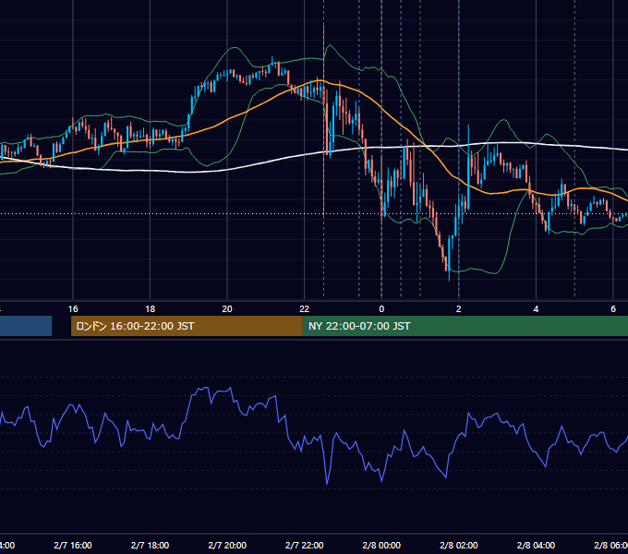Click the 2/7 16:00 date label
Viewport: 628px width, 554px height.
(73, 545)
